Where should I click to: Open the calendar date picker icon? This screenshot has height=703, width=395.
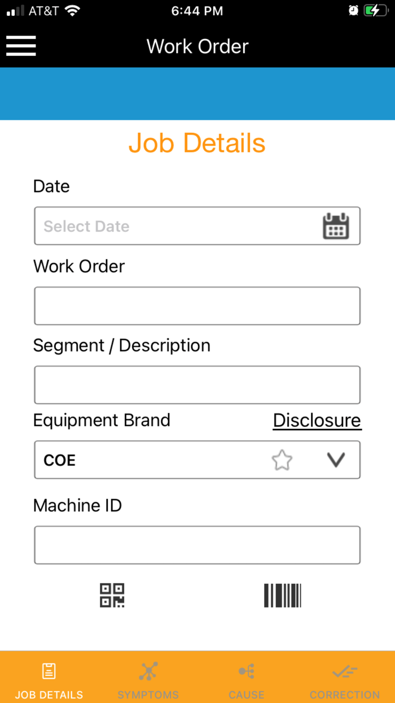pyautogui.click(x=336, y=225)
